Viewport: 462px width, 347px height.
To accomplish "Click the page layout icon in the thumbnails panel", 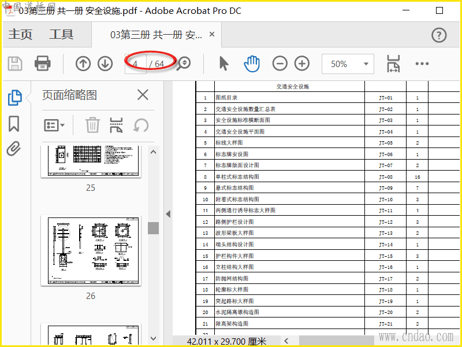I will click(x=117, y=125).
